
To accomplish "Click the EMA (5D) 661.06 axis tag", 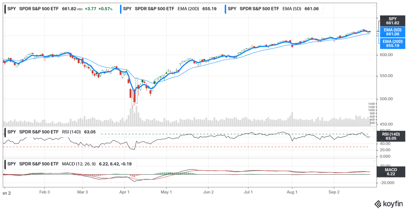I will [392, 32].
